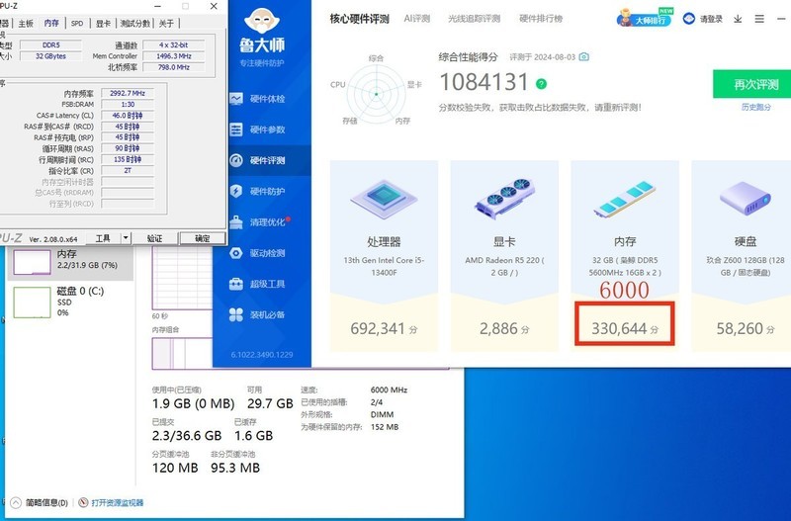Click 6000 MHz speed value in Task Manager

tap(389, 390)
